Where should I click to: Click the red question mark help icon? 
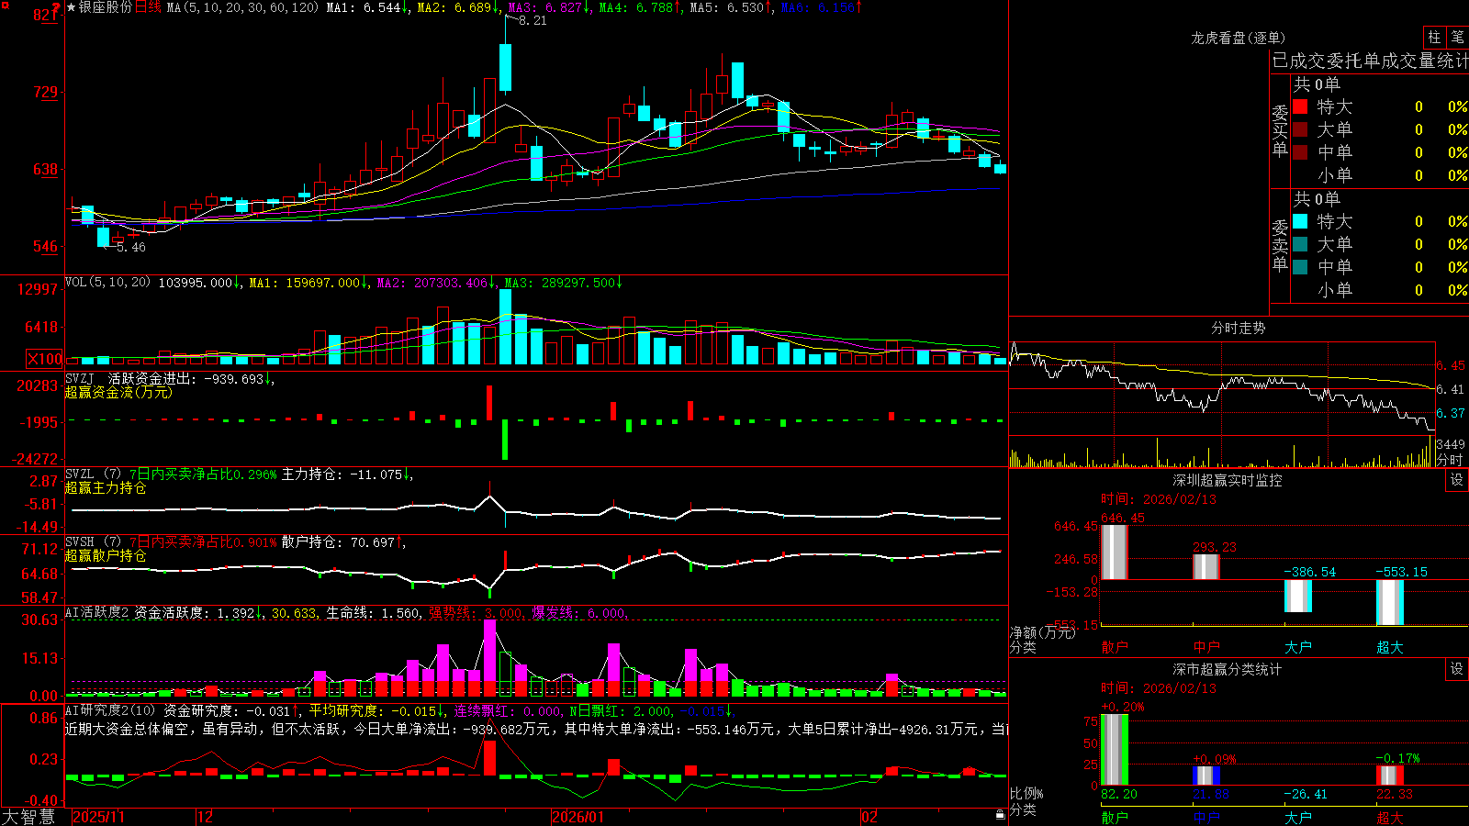[57, 7]
